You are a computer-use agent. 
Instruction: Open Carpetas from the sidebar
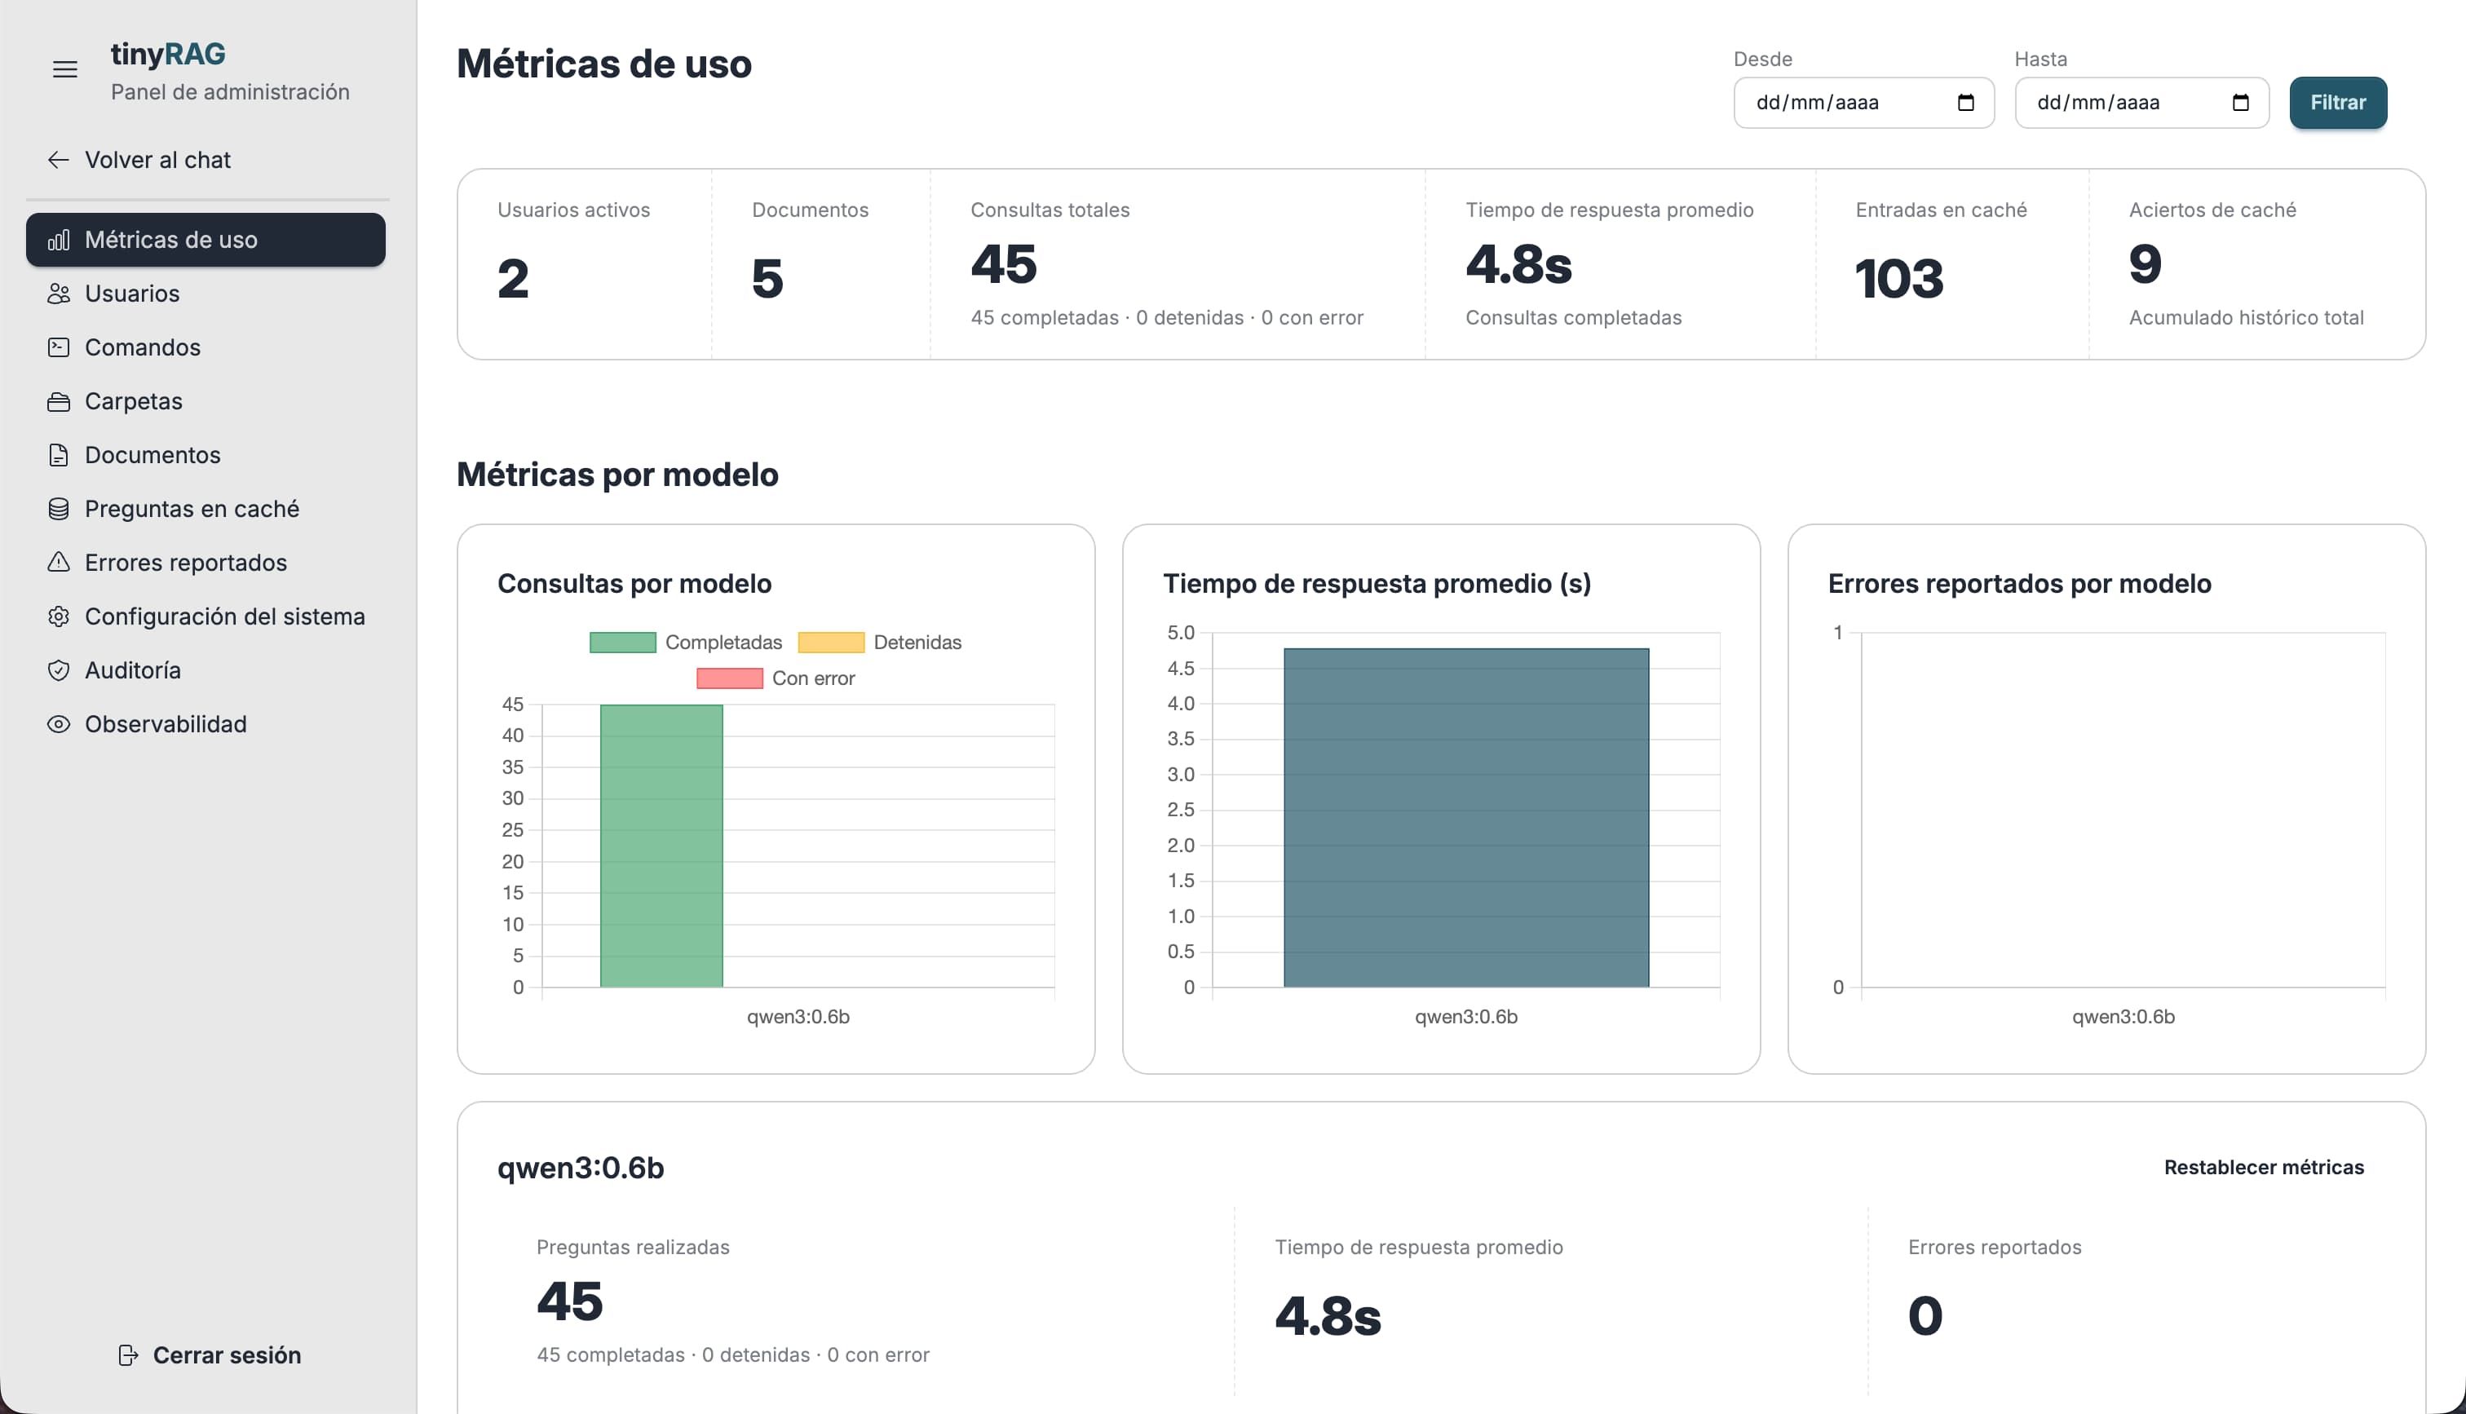(x=205, y=401)
